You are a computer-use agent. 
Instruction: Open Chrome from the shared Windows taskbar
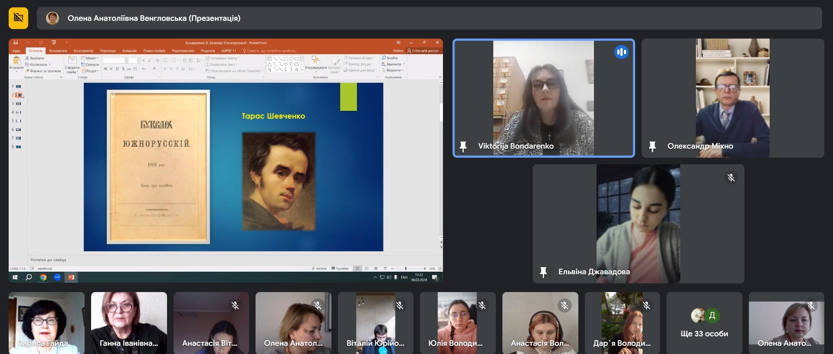click(x=43, y=277)
